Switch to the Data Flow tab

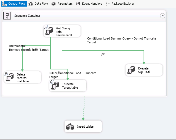38,4
